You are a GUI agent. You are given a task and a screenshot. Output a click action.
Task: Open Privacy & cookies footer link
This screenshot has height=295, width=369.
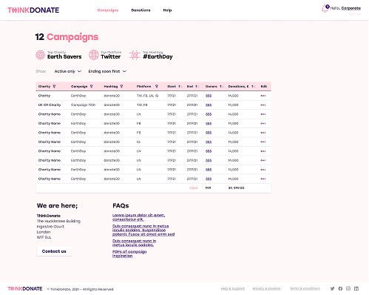click(266, 288)
